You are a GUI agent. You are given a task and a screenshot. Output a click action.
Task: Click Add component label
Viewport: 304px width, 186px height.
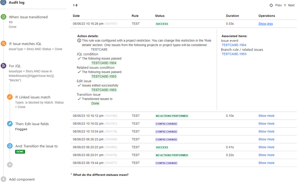[x=22, y=179]
